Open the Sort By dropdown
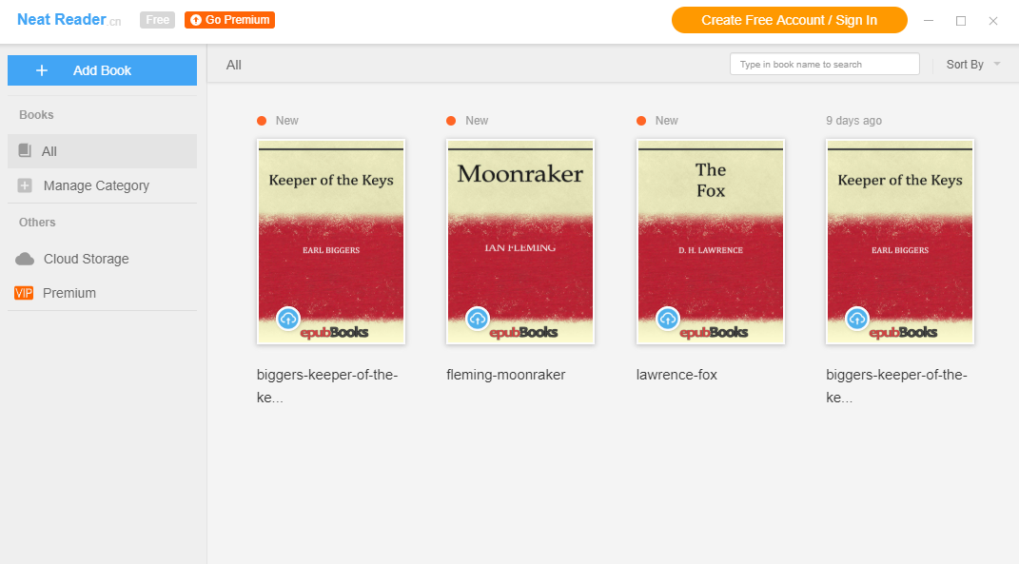Screen dimensions: 1019x564 click(967, 64)
